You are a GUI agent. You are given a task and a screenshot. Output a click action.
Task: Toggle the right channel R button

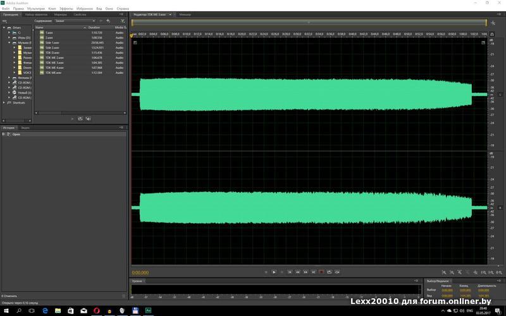500,207
